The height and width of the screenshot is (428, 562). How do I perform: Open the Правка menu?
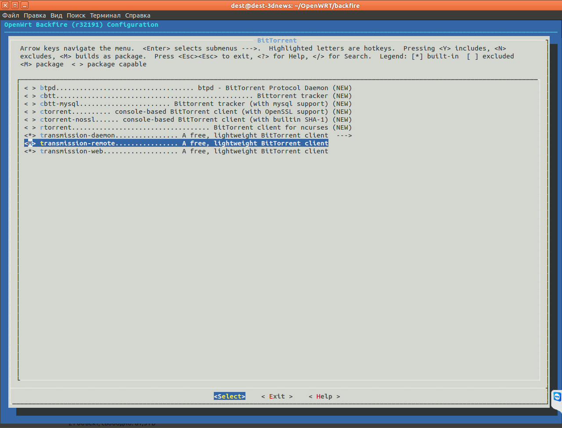tap(35, 15)
